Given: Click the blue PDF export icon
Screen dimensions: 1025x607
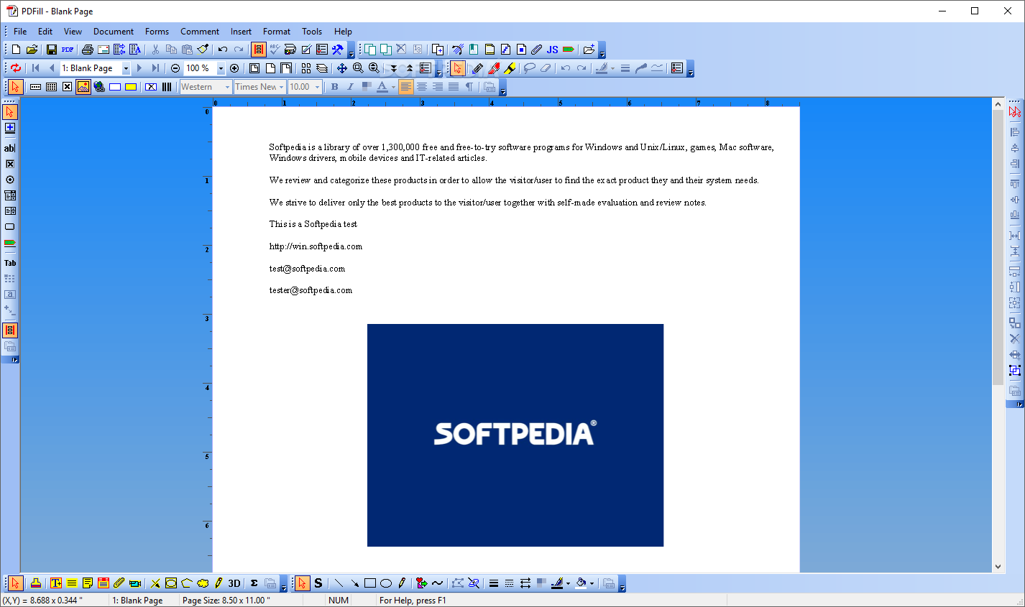Looking at the screenshot, I should [68, 50].
